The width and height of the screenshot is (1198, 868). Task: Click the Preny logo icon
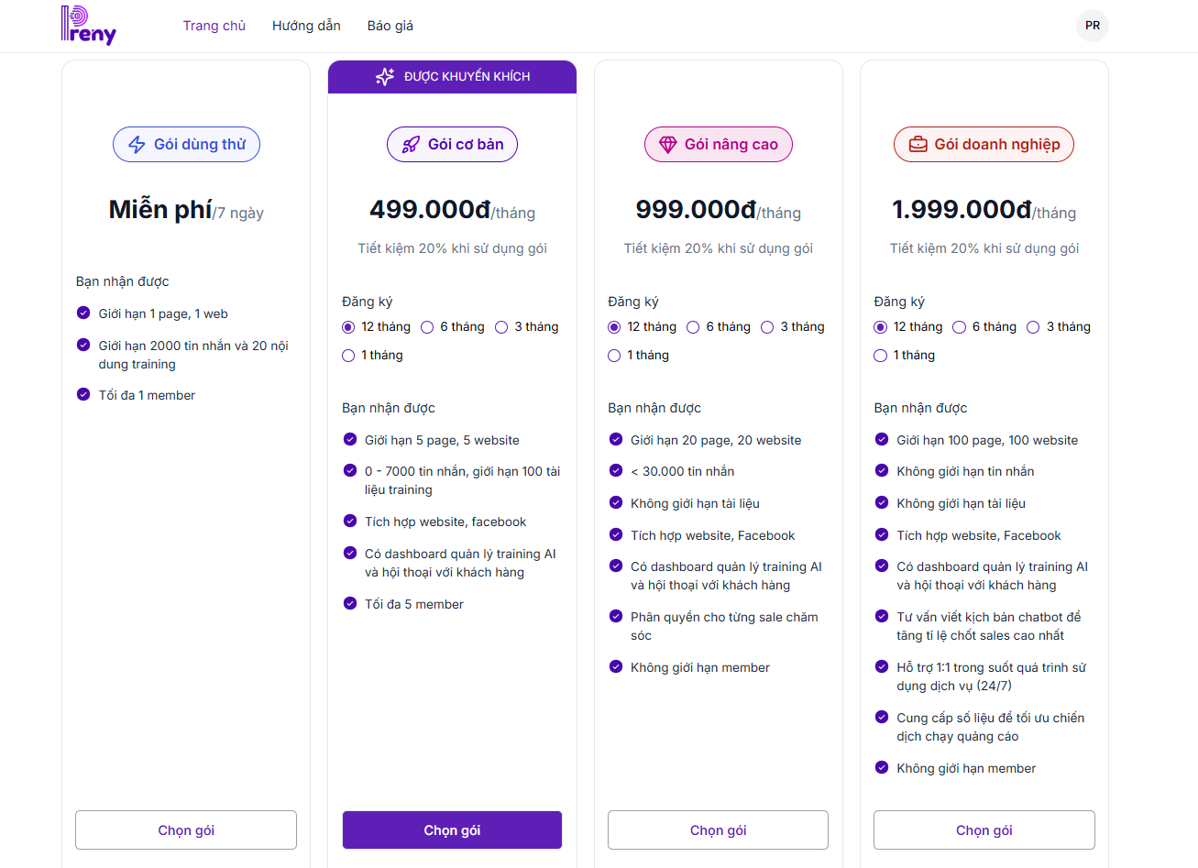[x=88, y=26]
